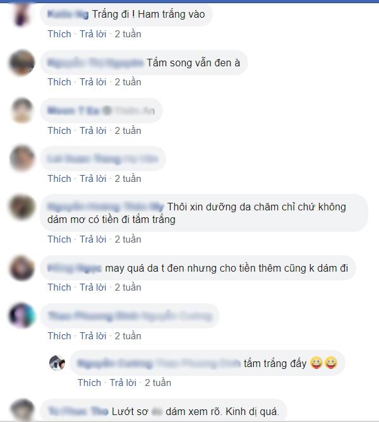Open small avatar of 'tắm trắng đấy' reply
Screen dimensions: 379x422
(57, 363)
